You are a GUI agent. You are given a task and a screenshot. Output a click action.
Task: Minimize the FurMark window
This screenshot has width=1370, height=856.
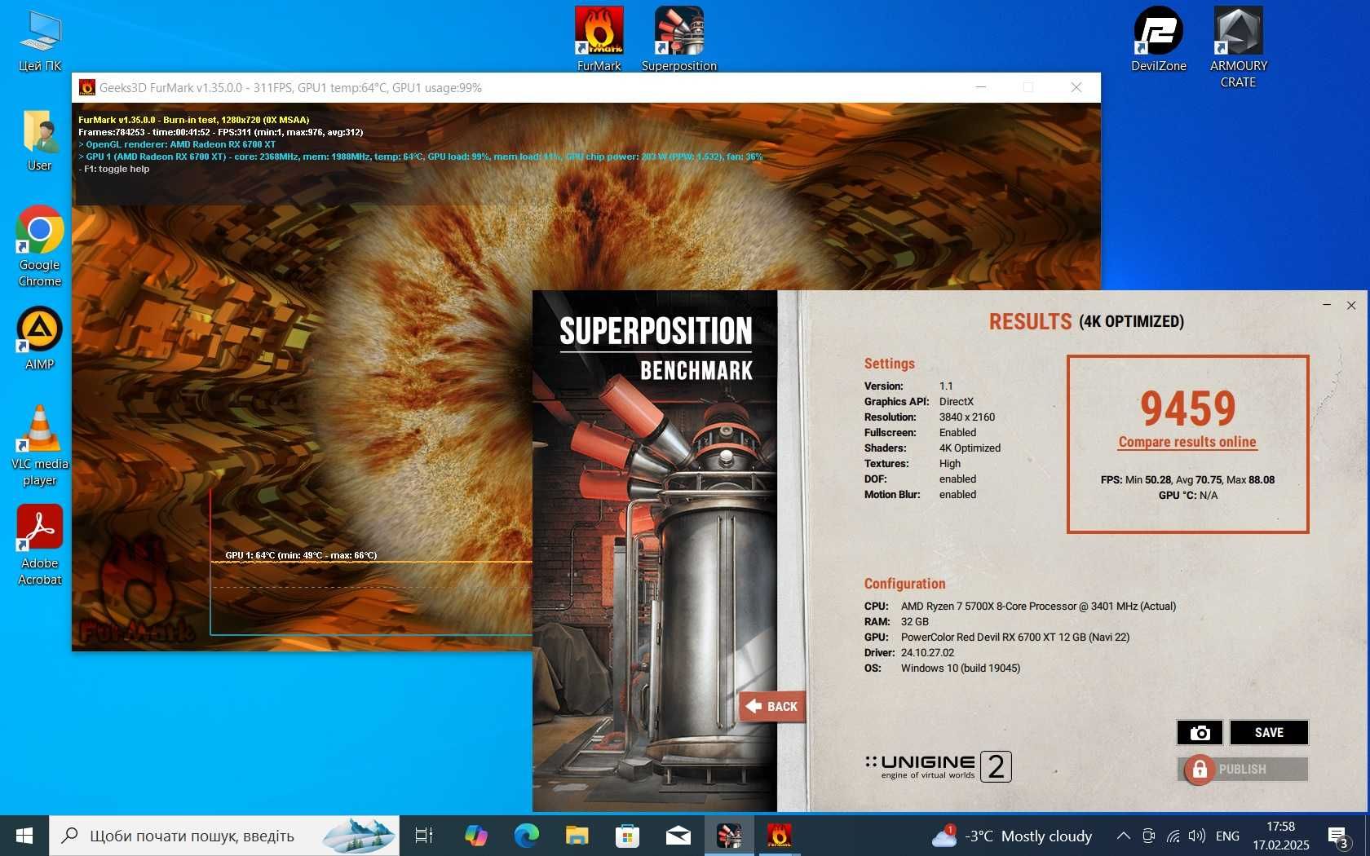pos(981,87)
